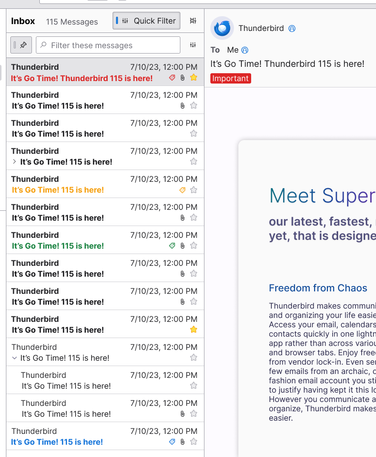Click recipient 'Me' in message header
This screenshot has width=376, height=457.
tap(232, 50)
